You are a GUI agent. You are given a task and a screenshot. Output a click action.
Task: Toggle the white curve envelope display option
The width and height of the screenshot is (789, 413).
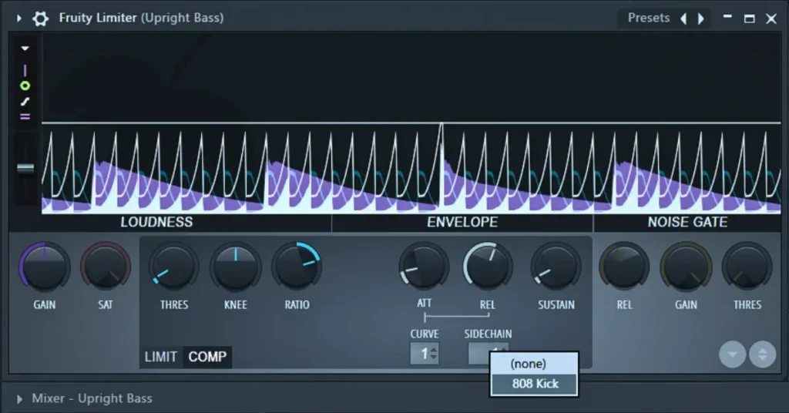point(25,102)
